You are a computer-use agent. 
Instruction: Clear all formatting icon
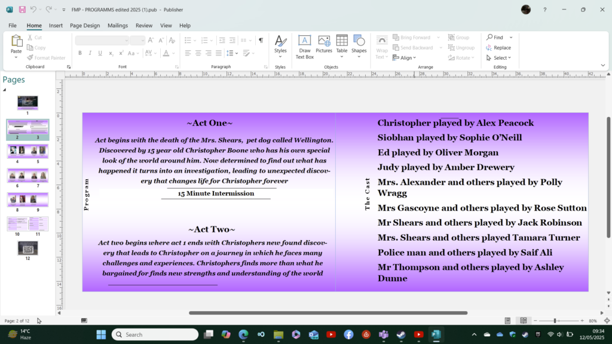172,40
